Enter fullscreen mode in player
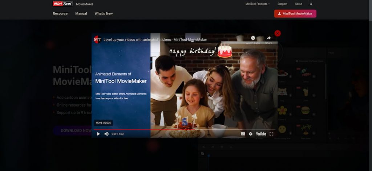Screen dimensions: 372x171 coord(271,134)
